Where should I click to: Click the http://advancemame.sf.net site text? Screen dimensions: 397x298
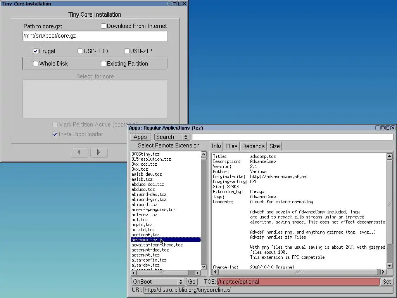[x=279, y=177]
